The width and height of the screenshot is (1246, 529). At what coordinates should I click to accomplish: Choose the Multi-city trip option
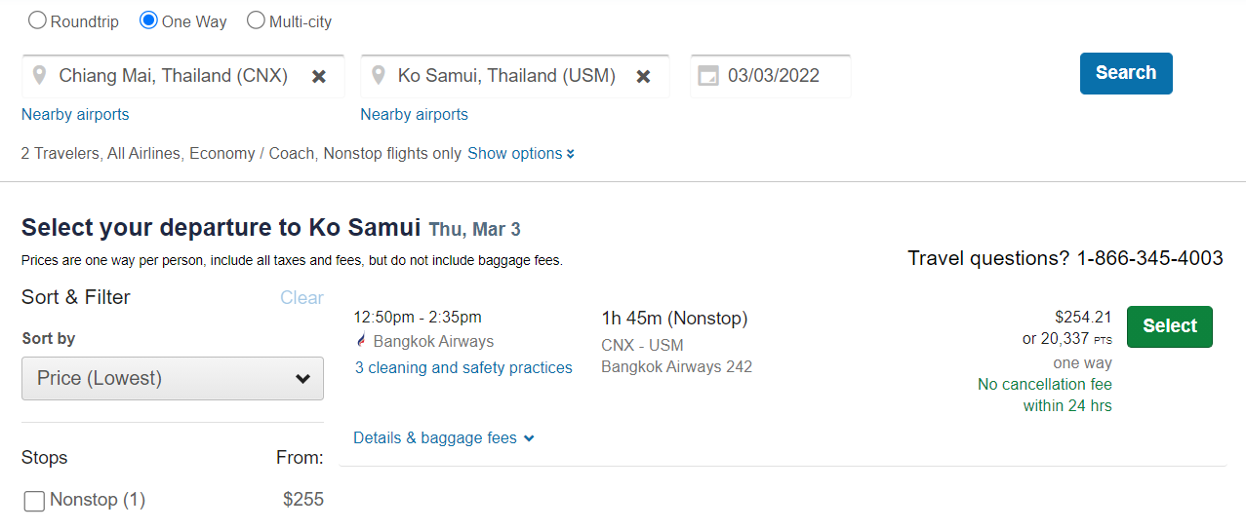click(x=256, y=20)
